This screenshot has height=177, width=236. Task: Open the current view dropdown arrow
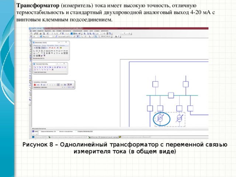click(x=53, y=37)
